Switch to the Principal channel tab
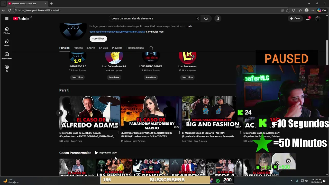Viewport: 329px width, 185px height. [x=65, y=48]
